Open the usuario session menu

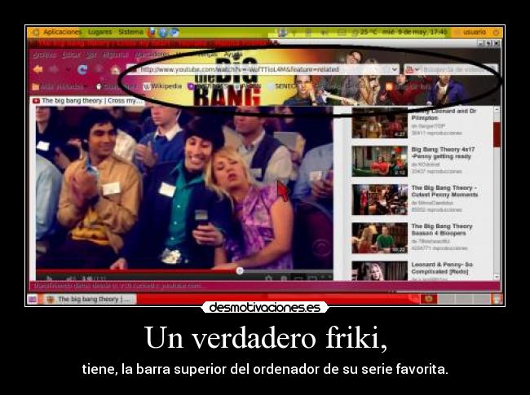pyautogui.click(x=475, y=33)
